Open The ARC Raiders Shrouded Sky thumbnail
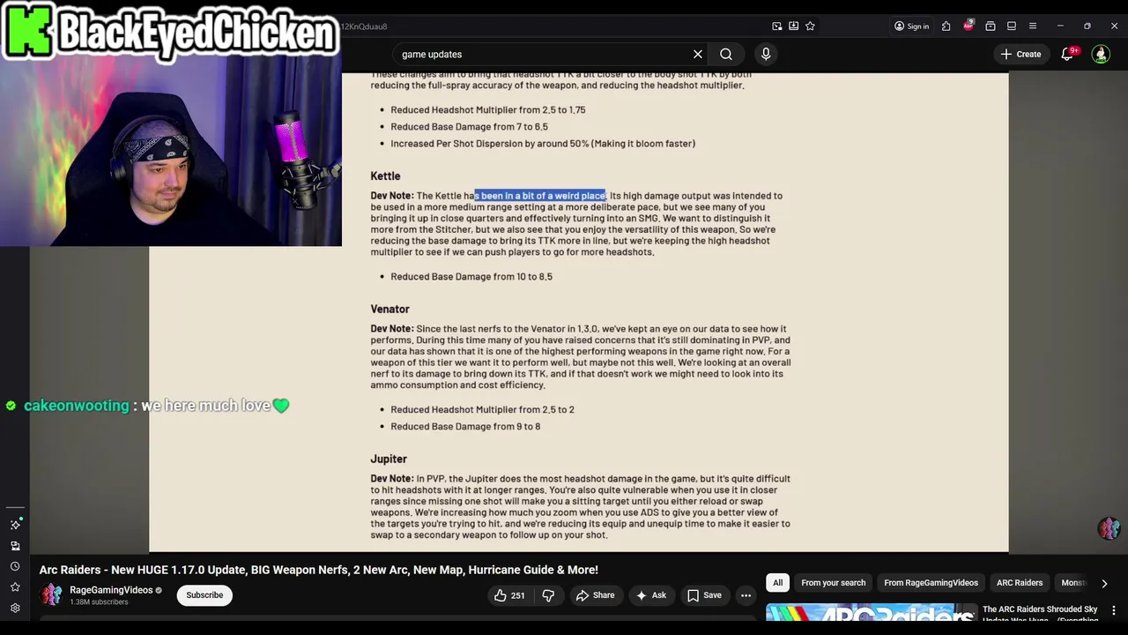Image resolution: width=1128 pixels, height=635 pixels. point(872,612)
